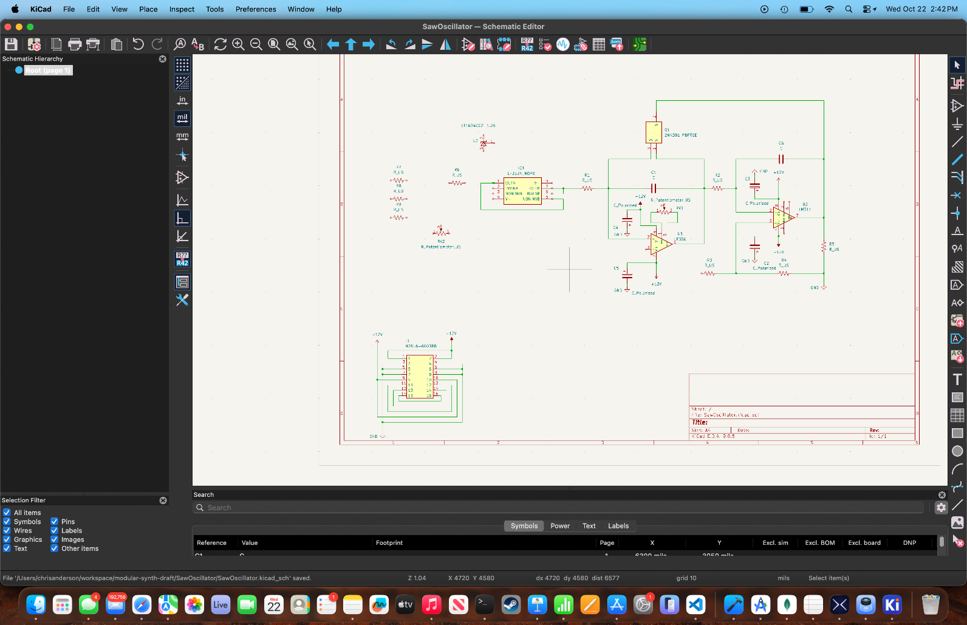Sort results by the Footprint column header

389,543
